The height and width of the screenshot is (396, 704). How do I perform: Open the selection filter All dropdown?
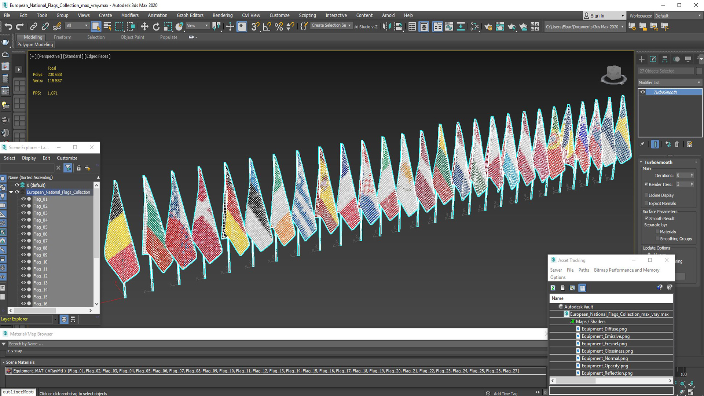point(77,26)
